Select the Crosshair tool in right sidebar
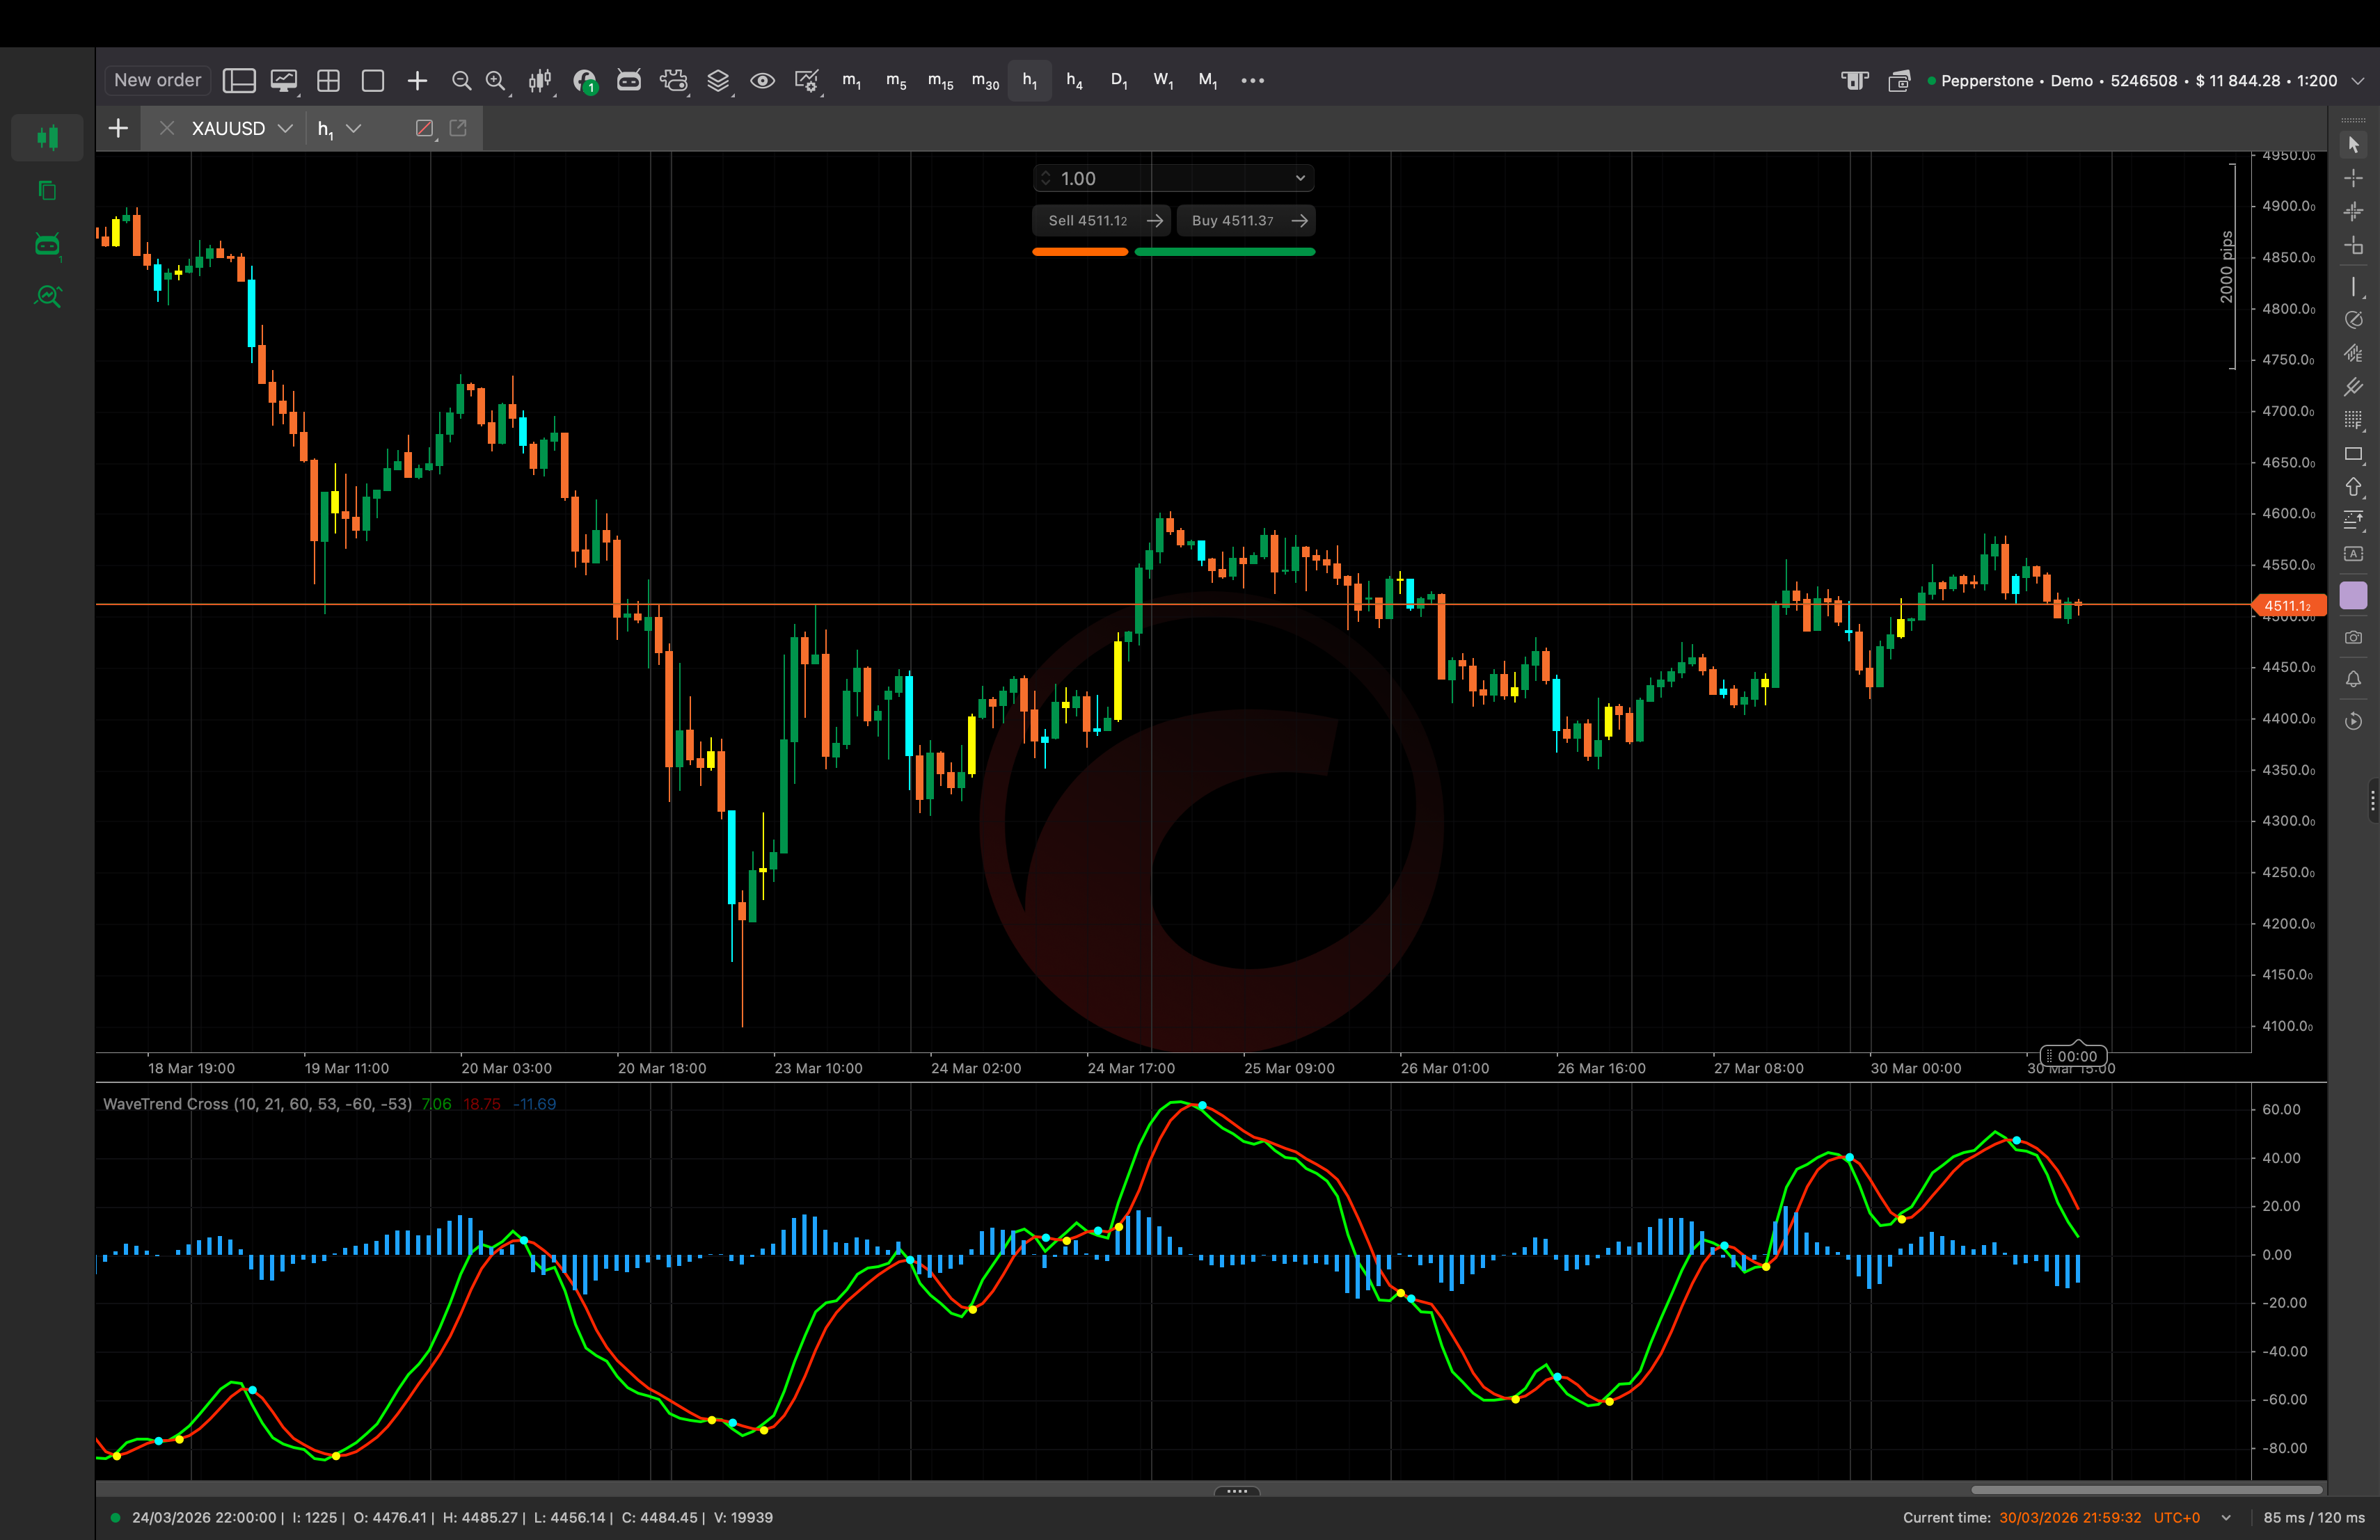This screenshot has height=1540, width=2380. [x=2354, y=178]
